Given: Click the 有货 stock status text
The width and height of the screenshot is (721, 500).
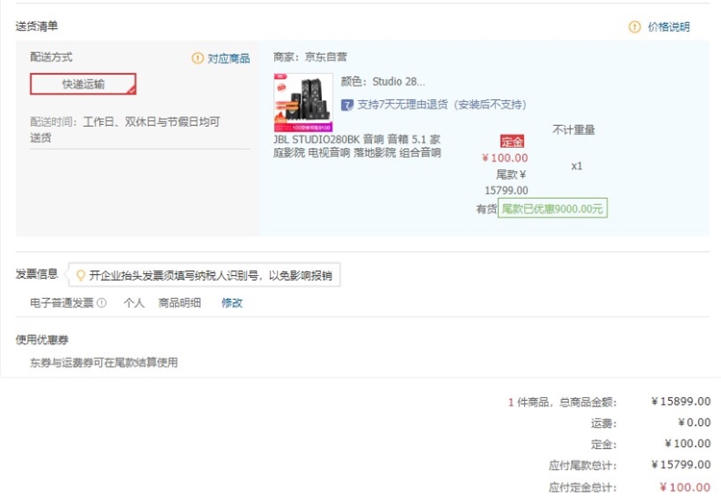Looking at the screenshot, I should pos(486,210).
